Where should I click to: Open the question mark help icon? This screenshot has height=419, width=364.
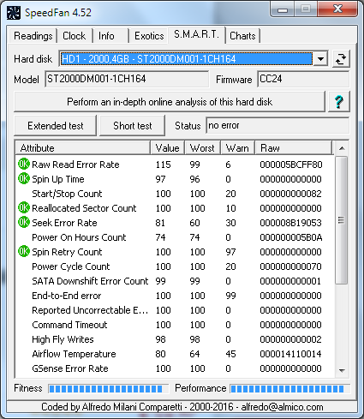pos(339,102)
